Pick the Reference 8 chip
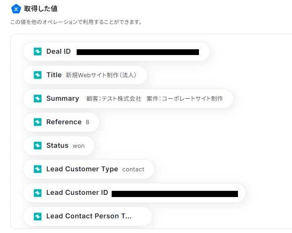The image size is (292, 233). point(61,122)
